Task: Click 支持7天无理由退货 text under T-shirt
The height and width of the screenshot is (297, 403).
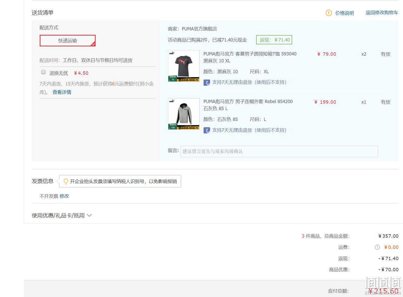Action: (x=249, y=82)
